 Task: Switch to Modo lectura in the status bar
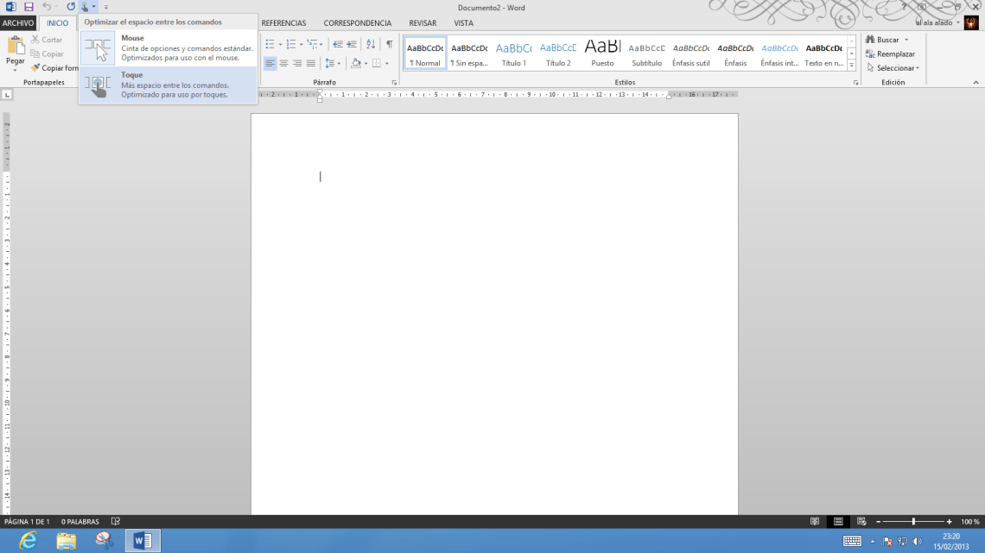point(816,521)
